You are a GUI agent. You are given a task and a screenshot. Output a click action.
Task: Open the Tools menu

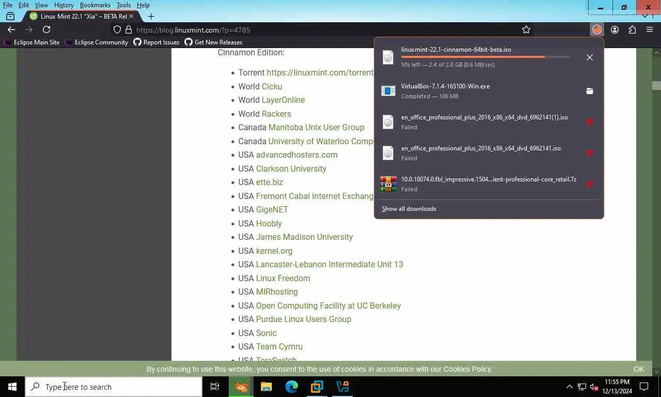click(123, 5)
